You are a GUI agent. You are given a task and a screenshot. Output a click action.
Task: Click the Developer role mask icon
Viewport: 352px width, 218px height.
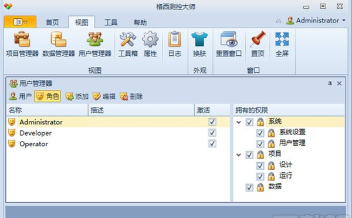(12, 133)
